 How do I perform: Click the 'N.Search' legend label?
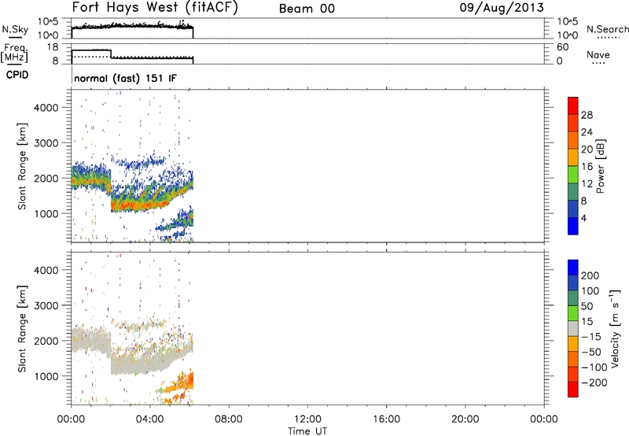pos(608,29)
